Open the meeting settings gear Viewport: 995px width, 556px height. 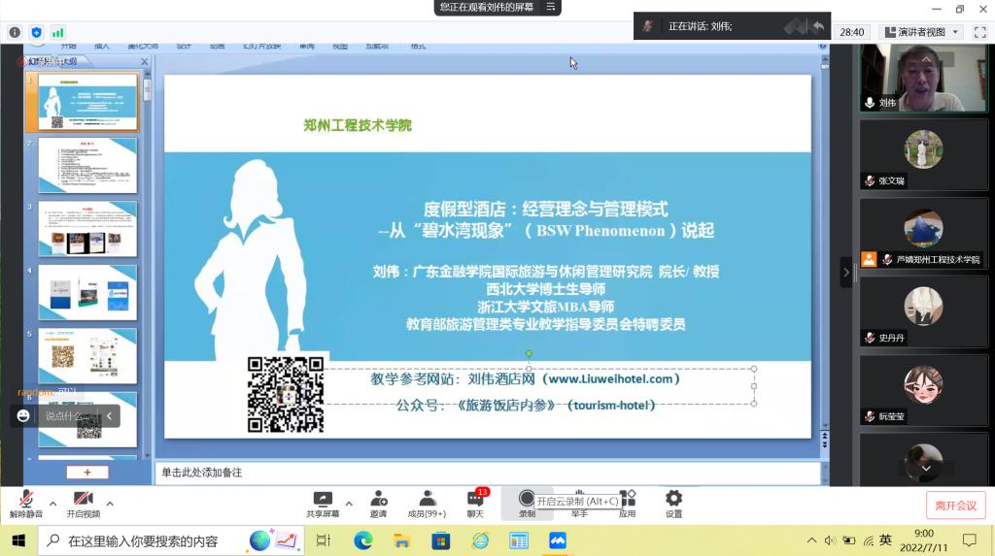pyautogui.click(x=673, y=499)
